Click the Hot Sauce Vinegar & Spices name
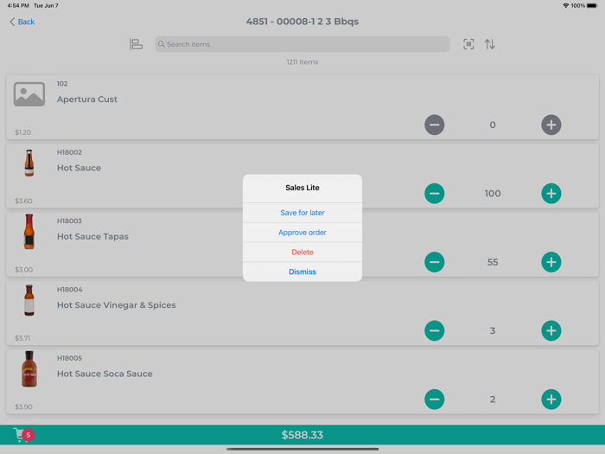 click(x=116, y=305)
